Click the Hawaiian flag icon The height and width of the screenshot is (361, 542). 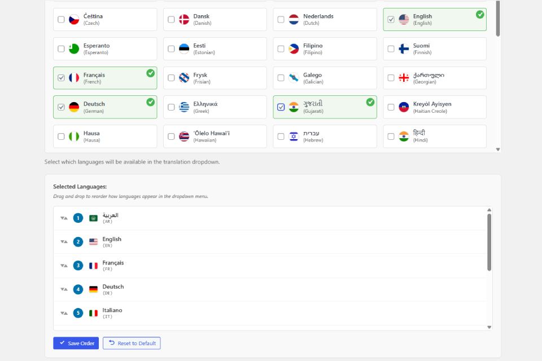tap(184, 137)
